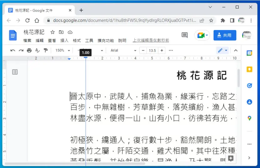Hide the side panel with the arrow

[249, 158]
